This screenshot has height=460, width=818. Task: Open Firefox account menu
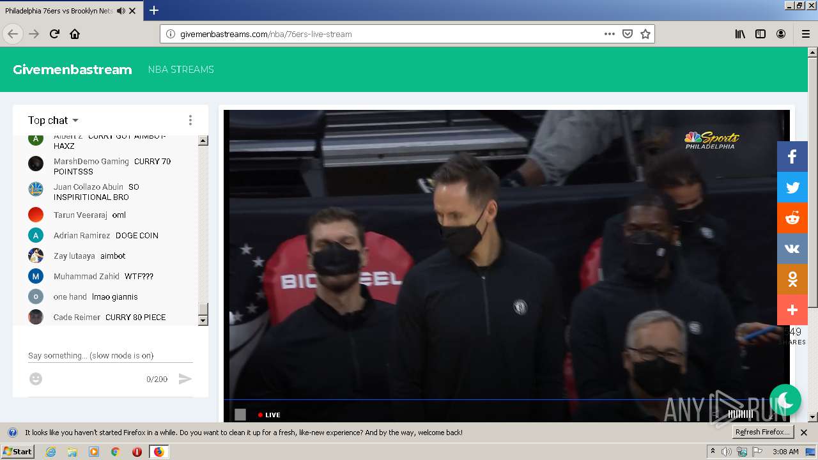[x=781, y=34]
